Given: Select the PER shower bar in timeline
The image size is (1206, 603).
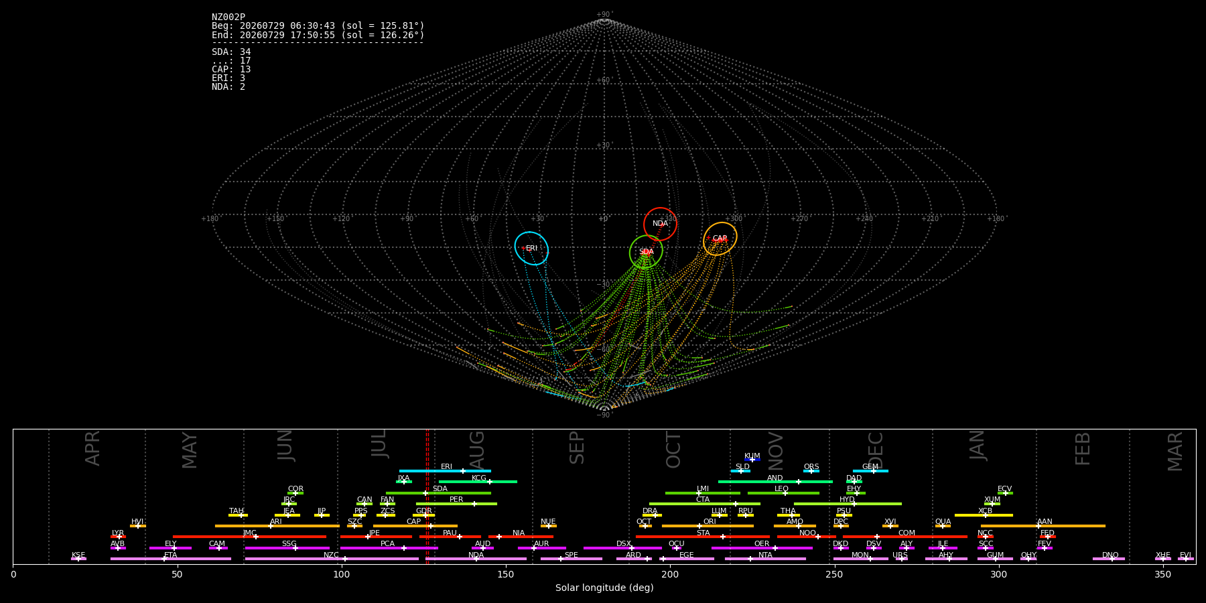Looking at the screenshot, I should tap(456, 504).
